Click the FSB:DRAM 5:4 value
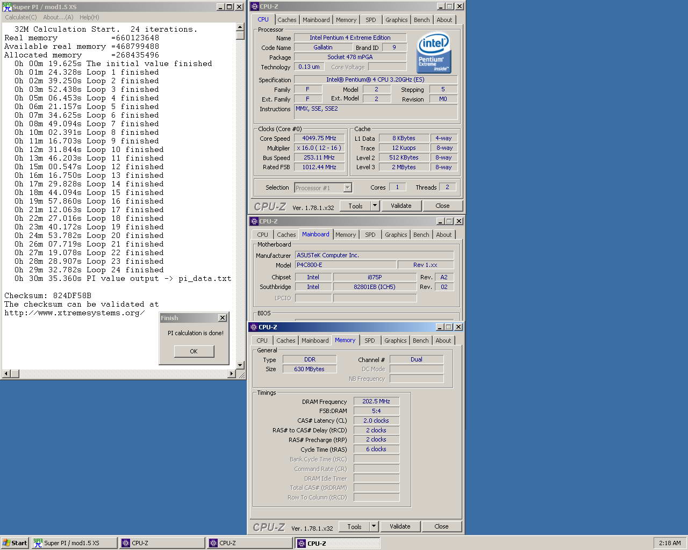This screenshot has width=688, height=550. [x=376, y=411]
